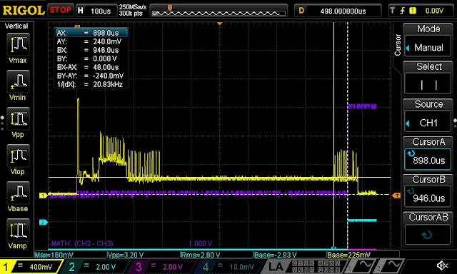Toggle channel 1 at 400mV

[31, 266]
